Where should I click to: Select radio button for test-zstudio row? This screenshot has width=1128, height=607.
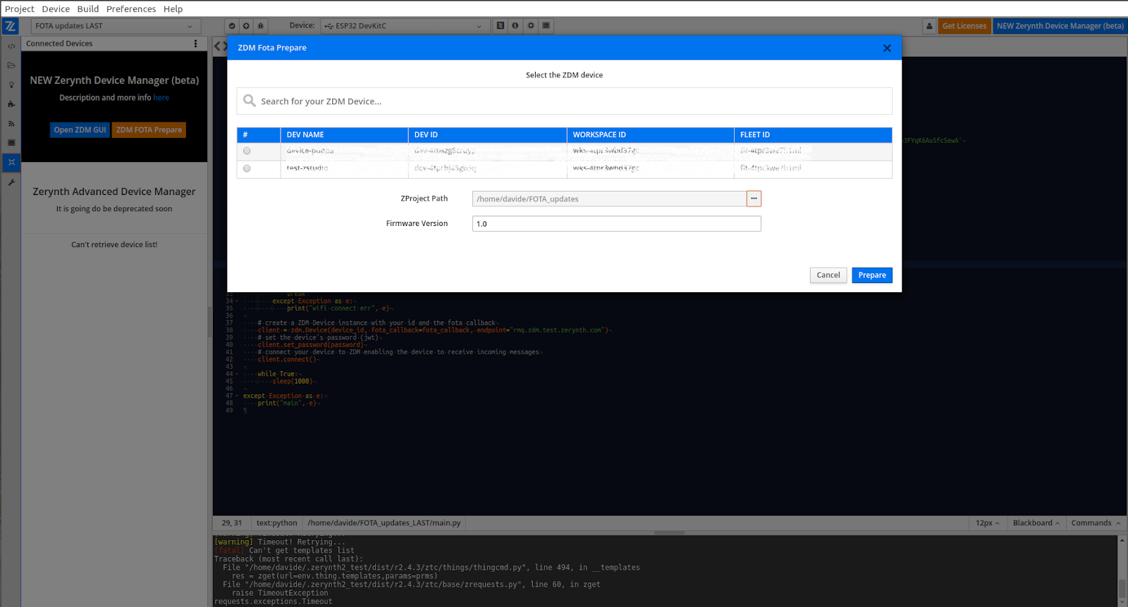point(247,168)
